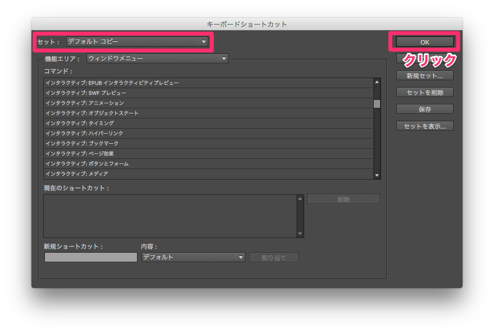Click the OK button

(x=424, y=42)
